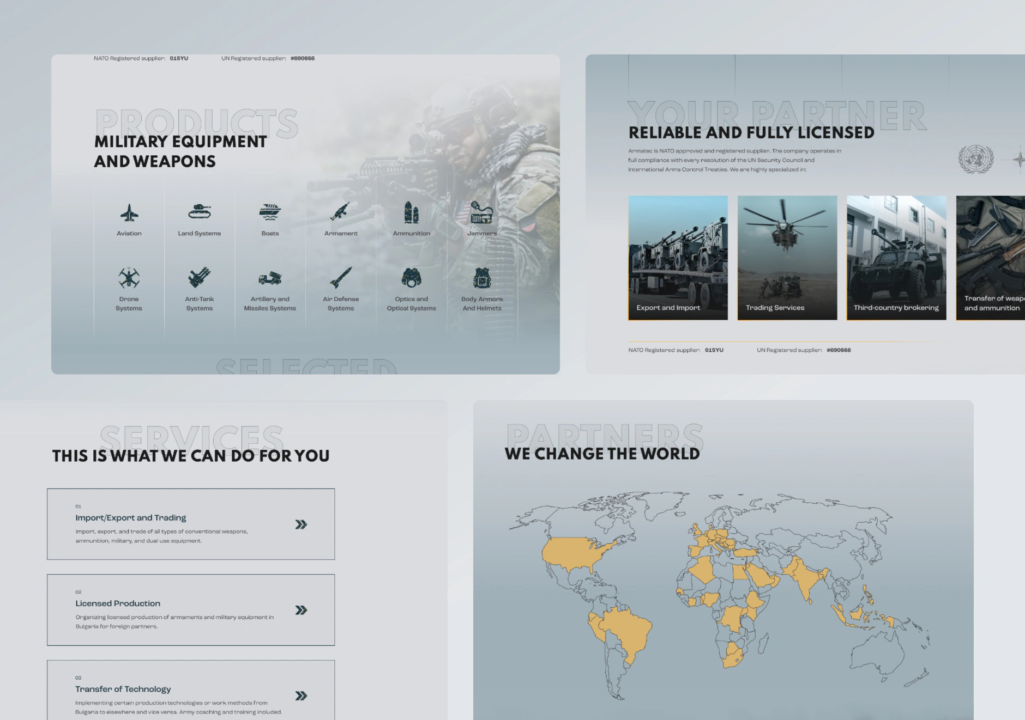Click NATO supplier code 015YU in products panel
The height and width of the screenshot is (720, 1025).
(179, 58)
